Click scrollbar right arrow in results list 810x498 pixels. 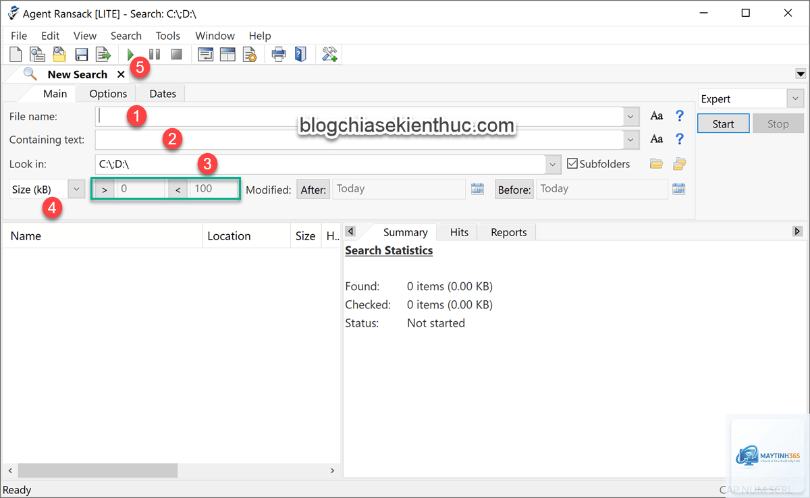(x=332, y=470)
